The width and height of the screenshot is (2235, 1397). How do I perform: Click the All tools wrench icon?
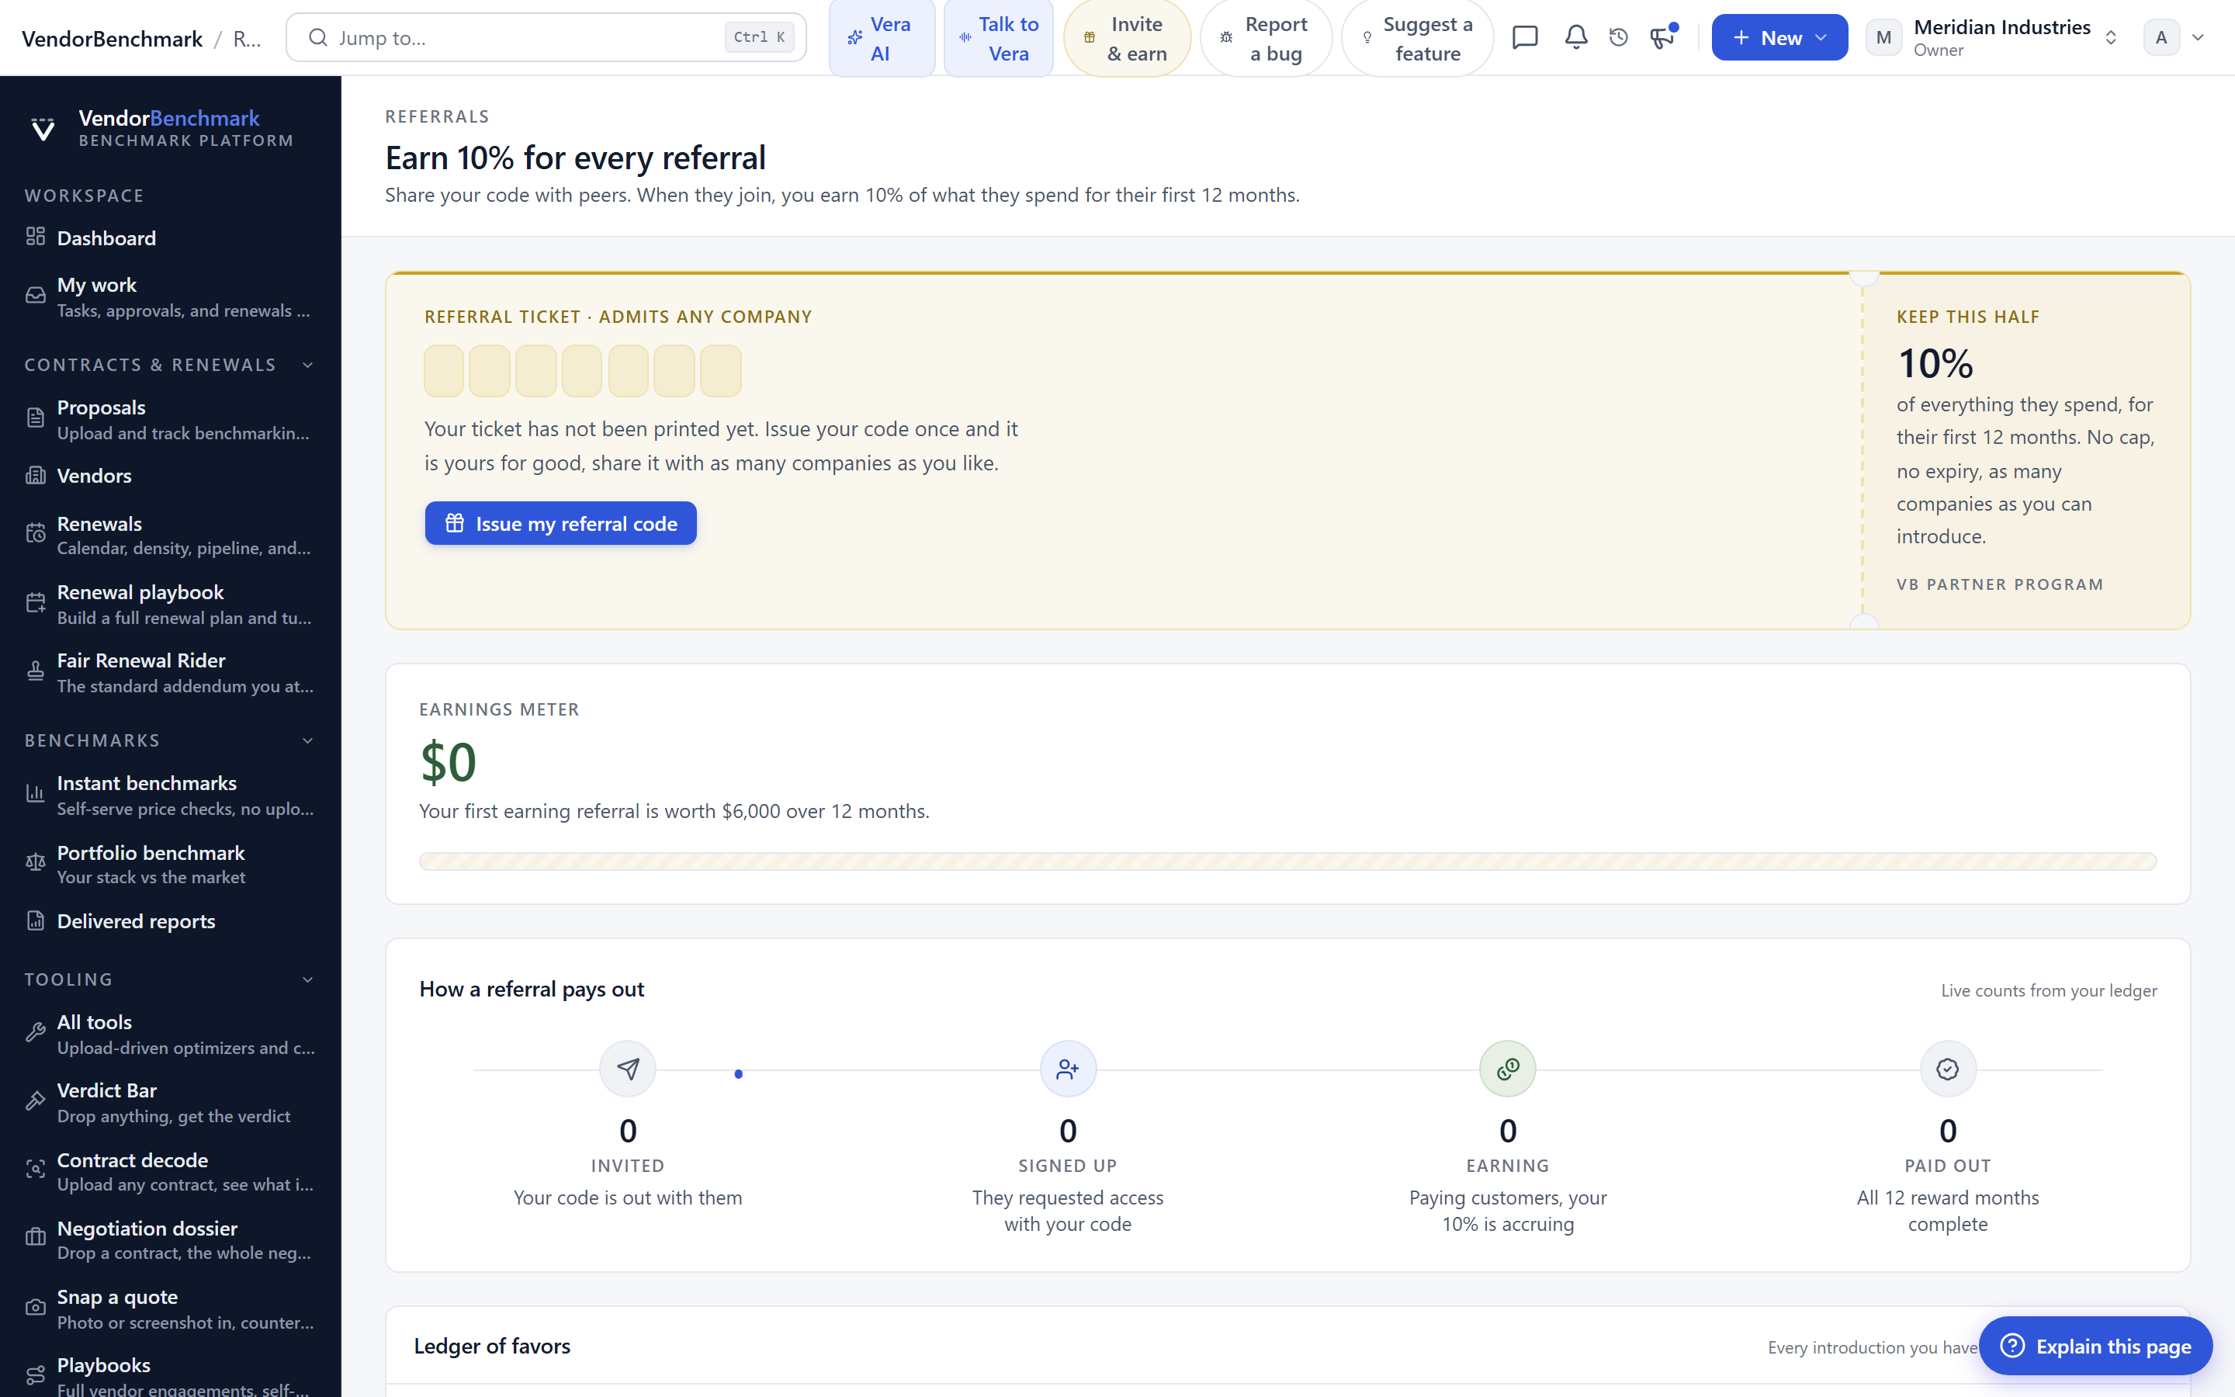(35, 1033)
